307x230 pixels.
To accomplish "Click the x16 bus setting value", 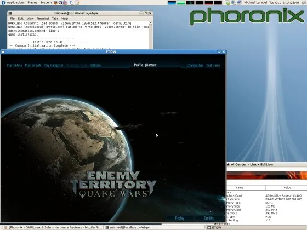I will (268, 220).
